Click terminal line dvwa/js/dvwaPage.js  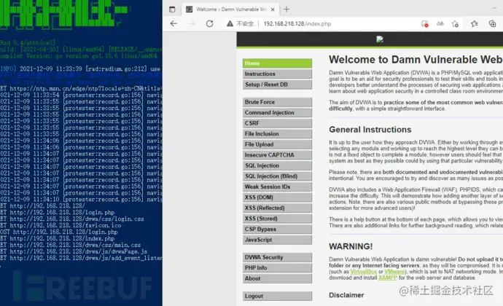74,251
